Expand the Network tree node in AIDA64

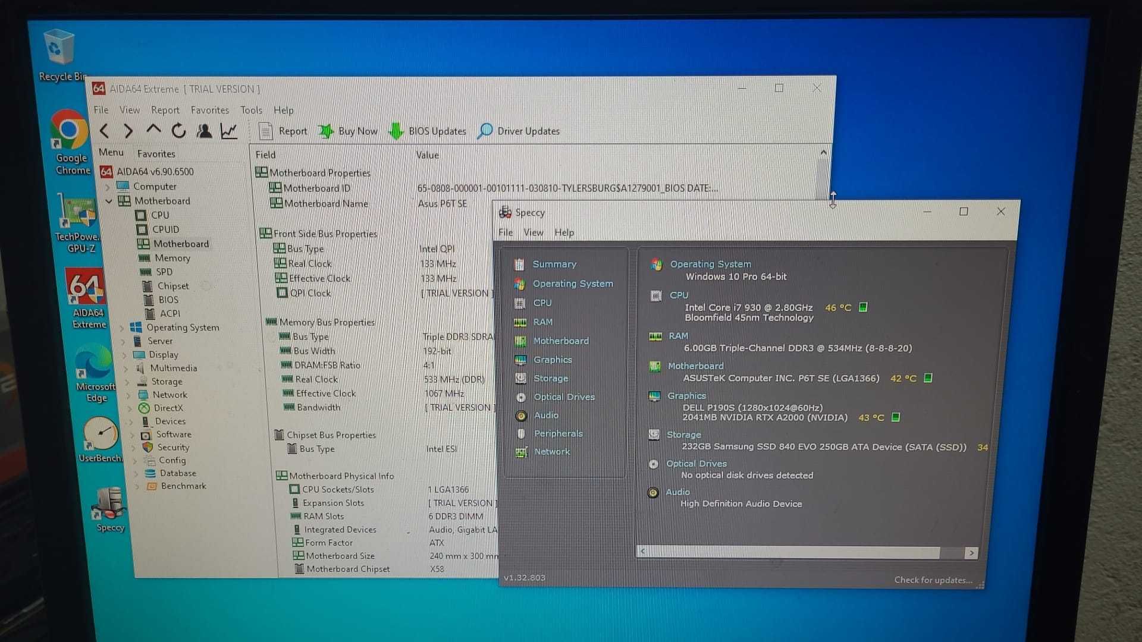pyautogui.click(x=128, y=395)
